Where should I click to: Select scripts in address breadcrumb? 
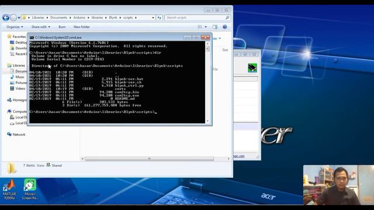click(x=128, y=17)
